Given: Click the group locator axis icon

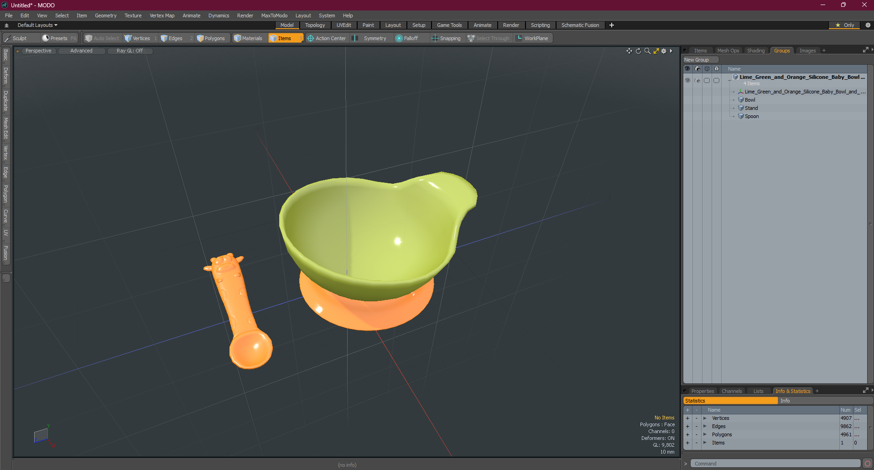Looking at the screenshot, I should [741, 92].
